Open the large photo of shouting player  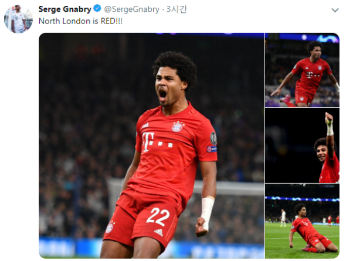tap(152, 145)
